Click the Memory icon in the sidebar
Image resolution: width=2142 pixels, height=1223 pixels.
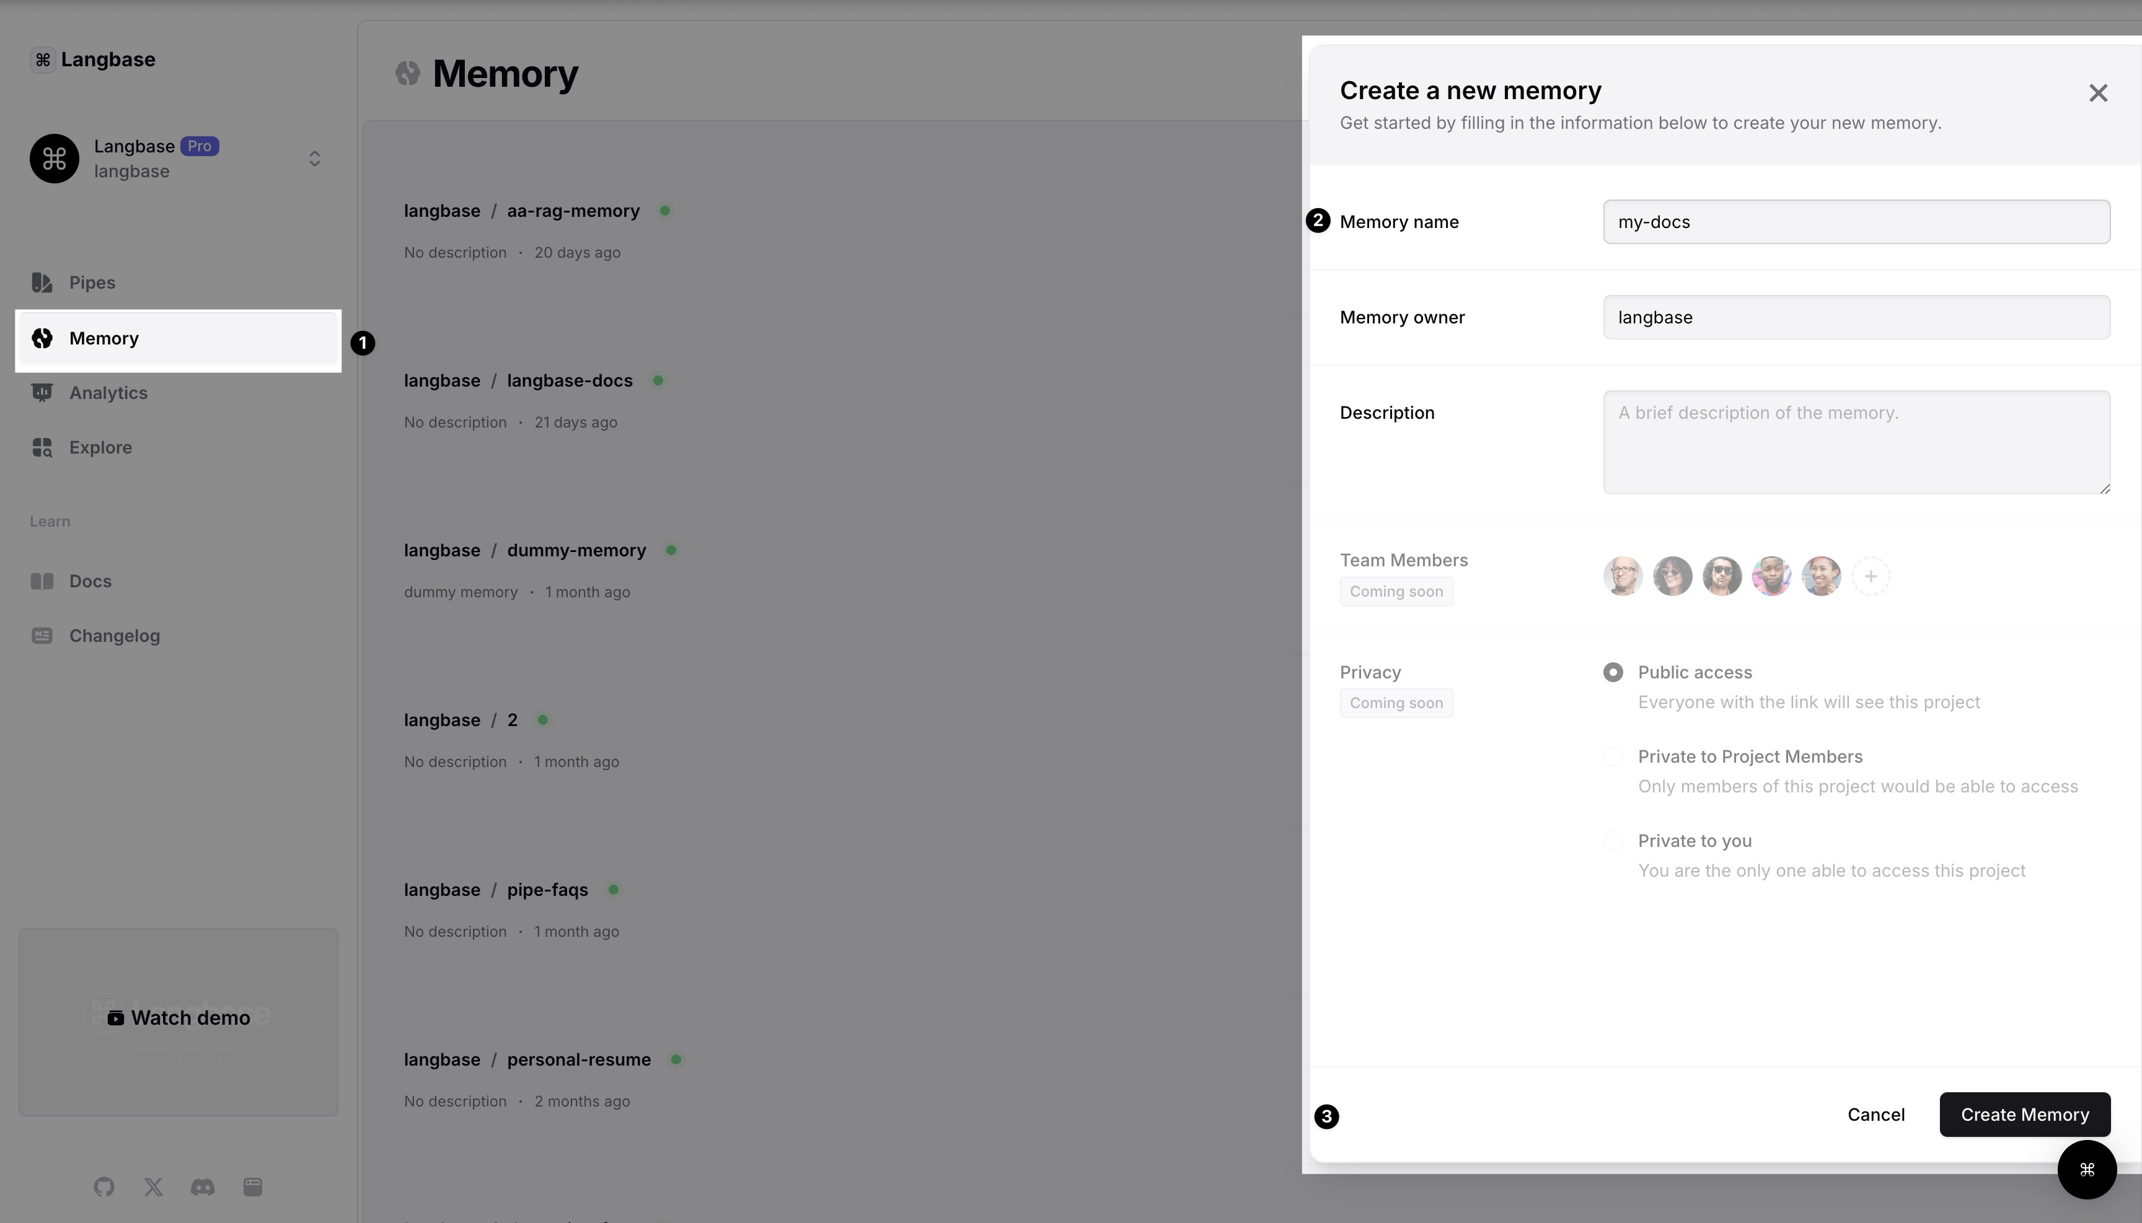point(41,336)
